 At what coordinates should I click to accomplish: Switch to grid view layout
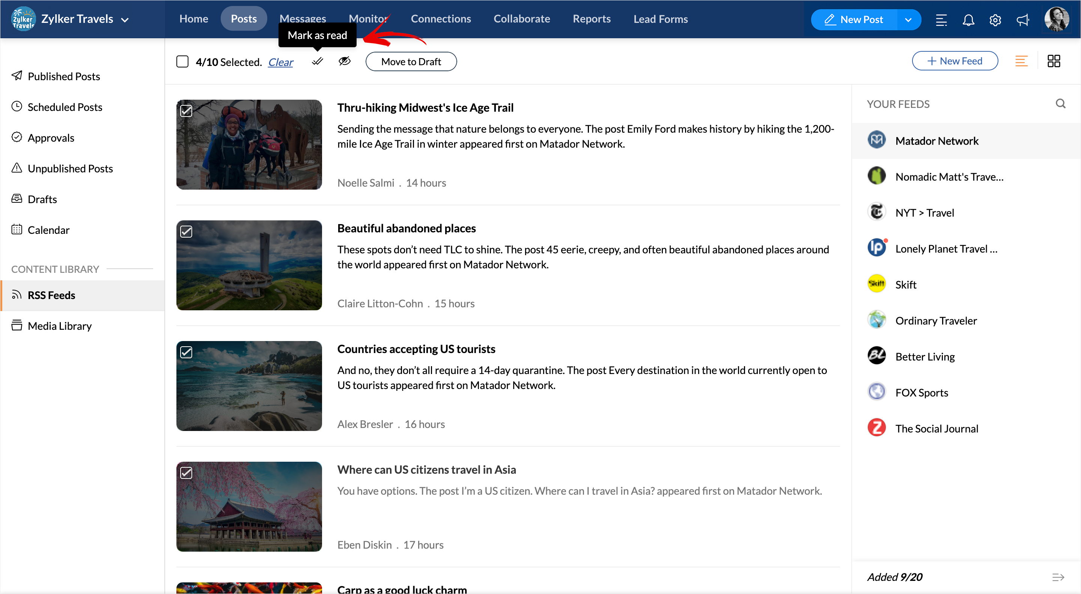1053,61
